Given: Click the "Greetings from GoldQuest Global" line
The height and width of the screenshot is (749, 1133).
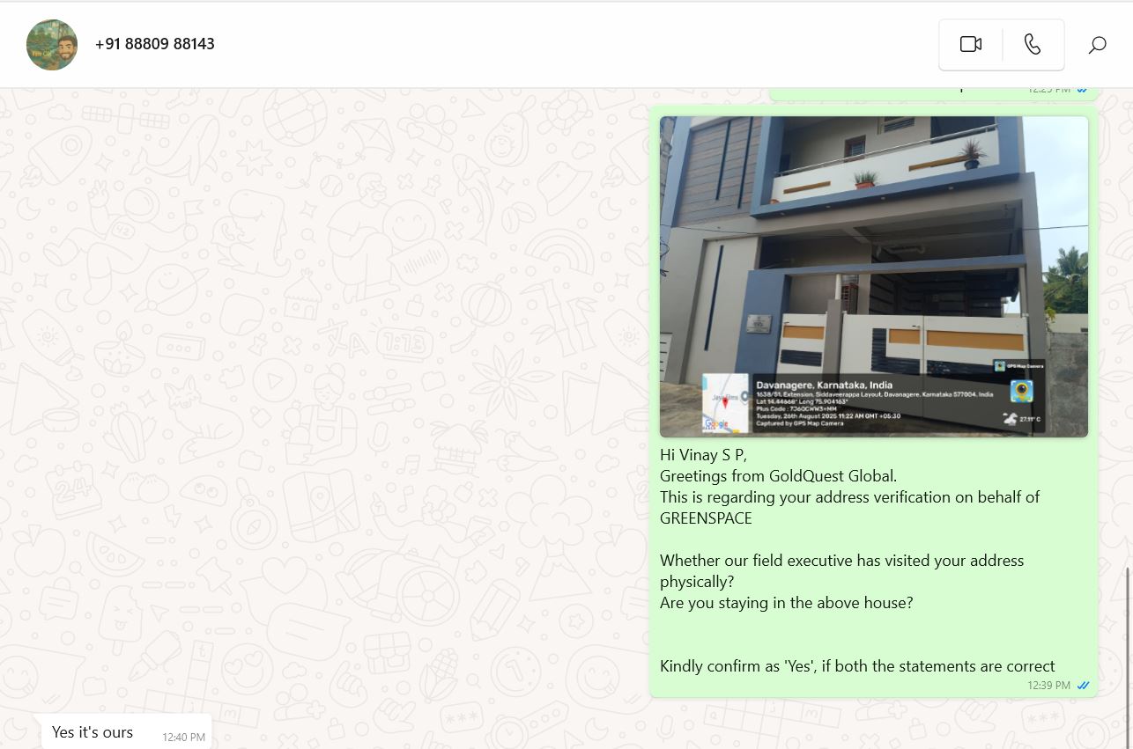Looking at the screenshot, I should coord(778,476).
